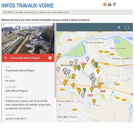Image resolution: width=135 pixels, height=130 pixels.
Task: Get directions to Promenade Marcel-Pagnol
Action: (50, 58)
